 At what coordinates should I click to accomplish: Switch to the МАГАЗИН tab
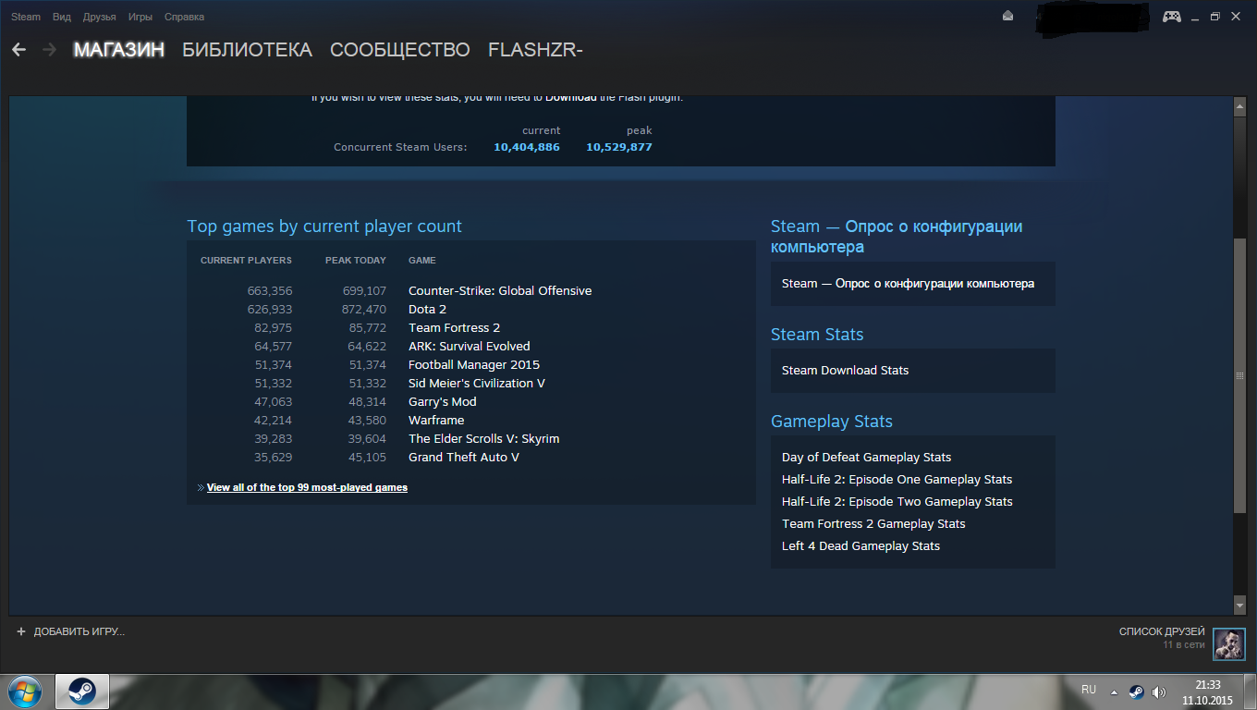point(119,50)
